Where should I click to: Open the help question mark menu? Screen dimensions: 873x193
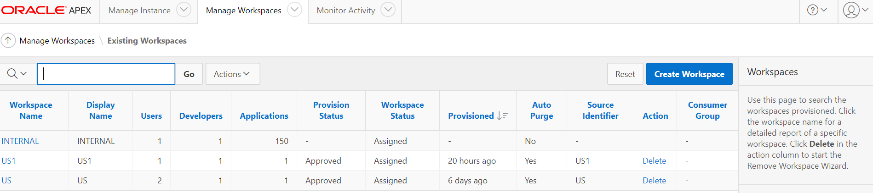(x=816, y=10)
